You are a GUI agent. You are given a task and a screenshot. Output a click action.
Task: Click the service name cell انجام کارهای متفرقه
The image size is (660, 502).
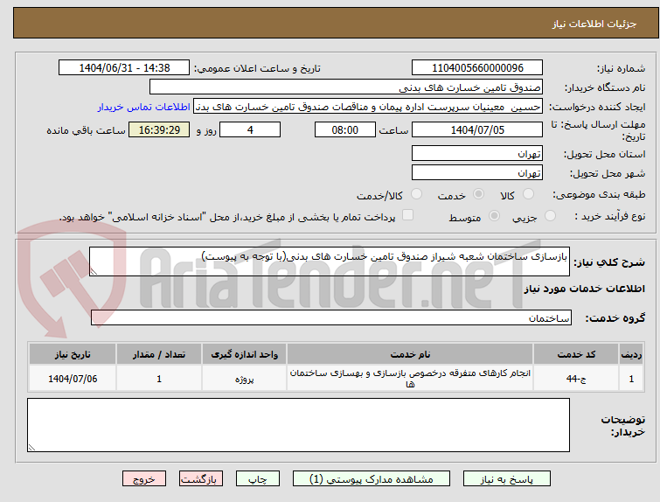click(x=410, y=378)
